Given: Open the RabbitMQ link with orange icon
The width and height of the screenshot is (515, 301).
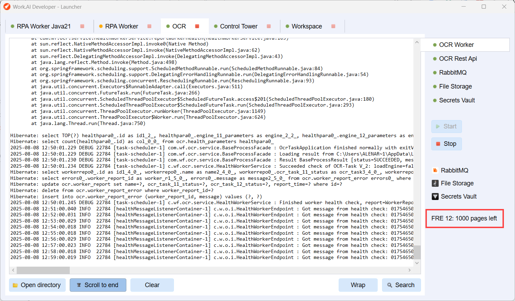Looking at the screenshot, I should [450, 170].
